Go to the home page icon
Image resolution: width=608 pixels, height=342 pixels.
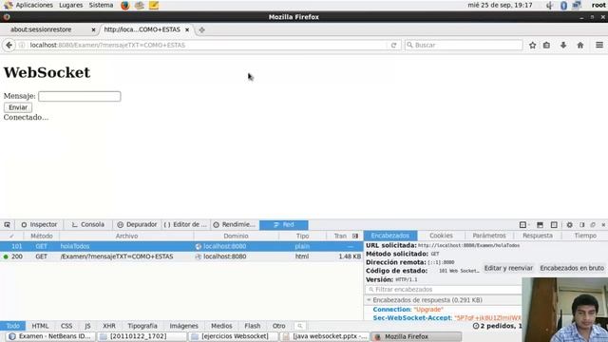580,45
